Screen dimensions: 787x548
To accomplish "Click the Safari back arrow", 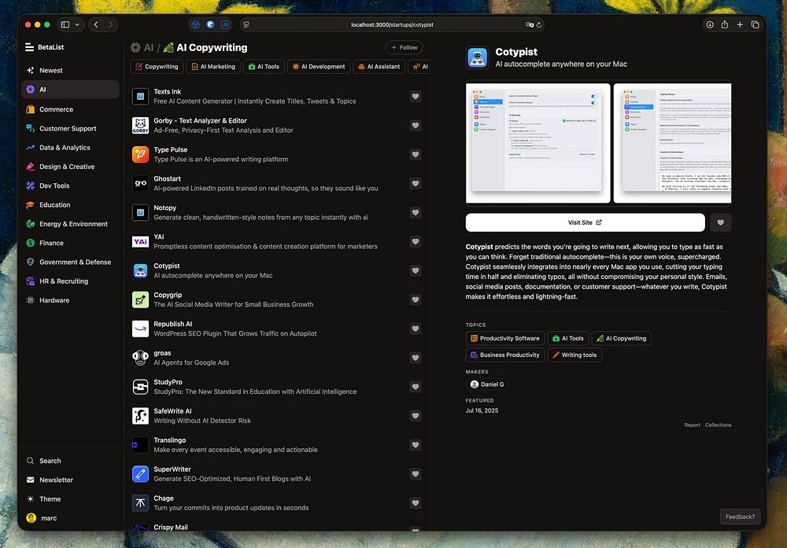I will tap(96, 25).
